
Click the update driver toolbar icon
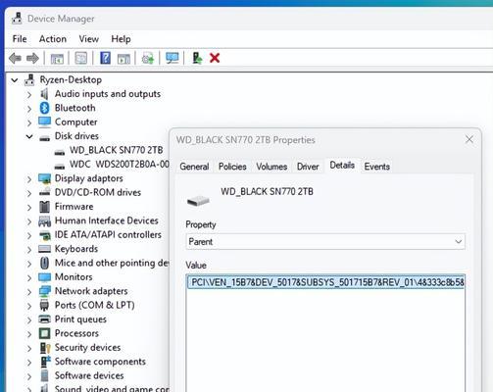[148, 59]
